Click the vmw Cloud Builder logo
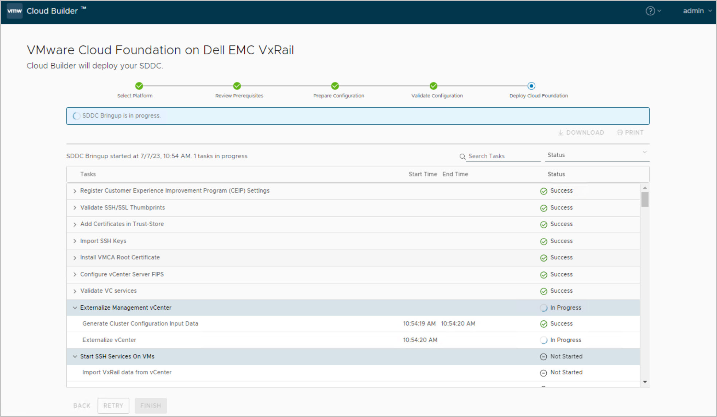 [15, 11]
